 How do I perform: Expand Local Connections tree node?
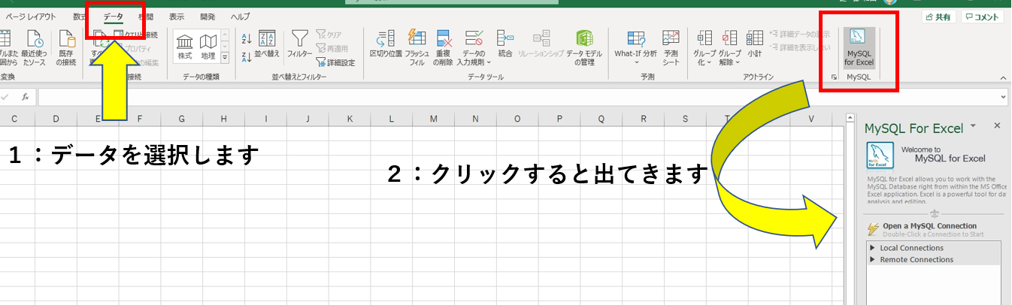(x=872, y=248)
